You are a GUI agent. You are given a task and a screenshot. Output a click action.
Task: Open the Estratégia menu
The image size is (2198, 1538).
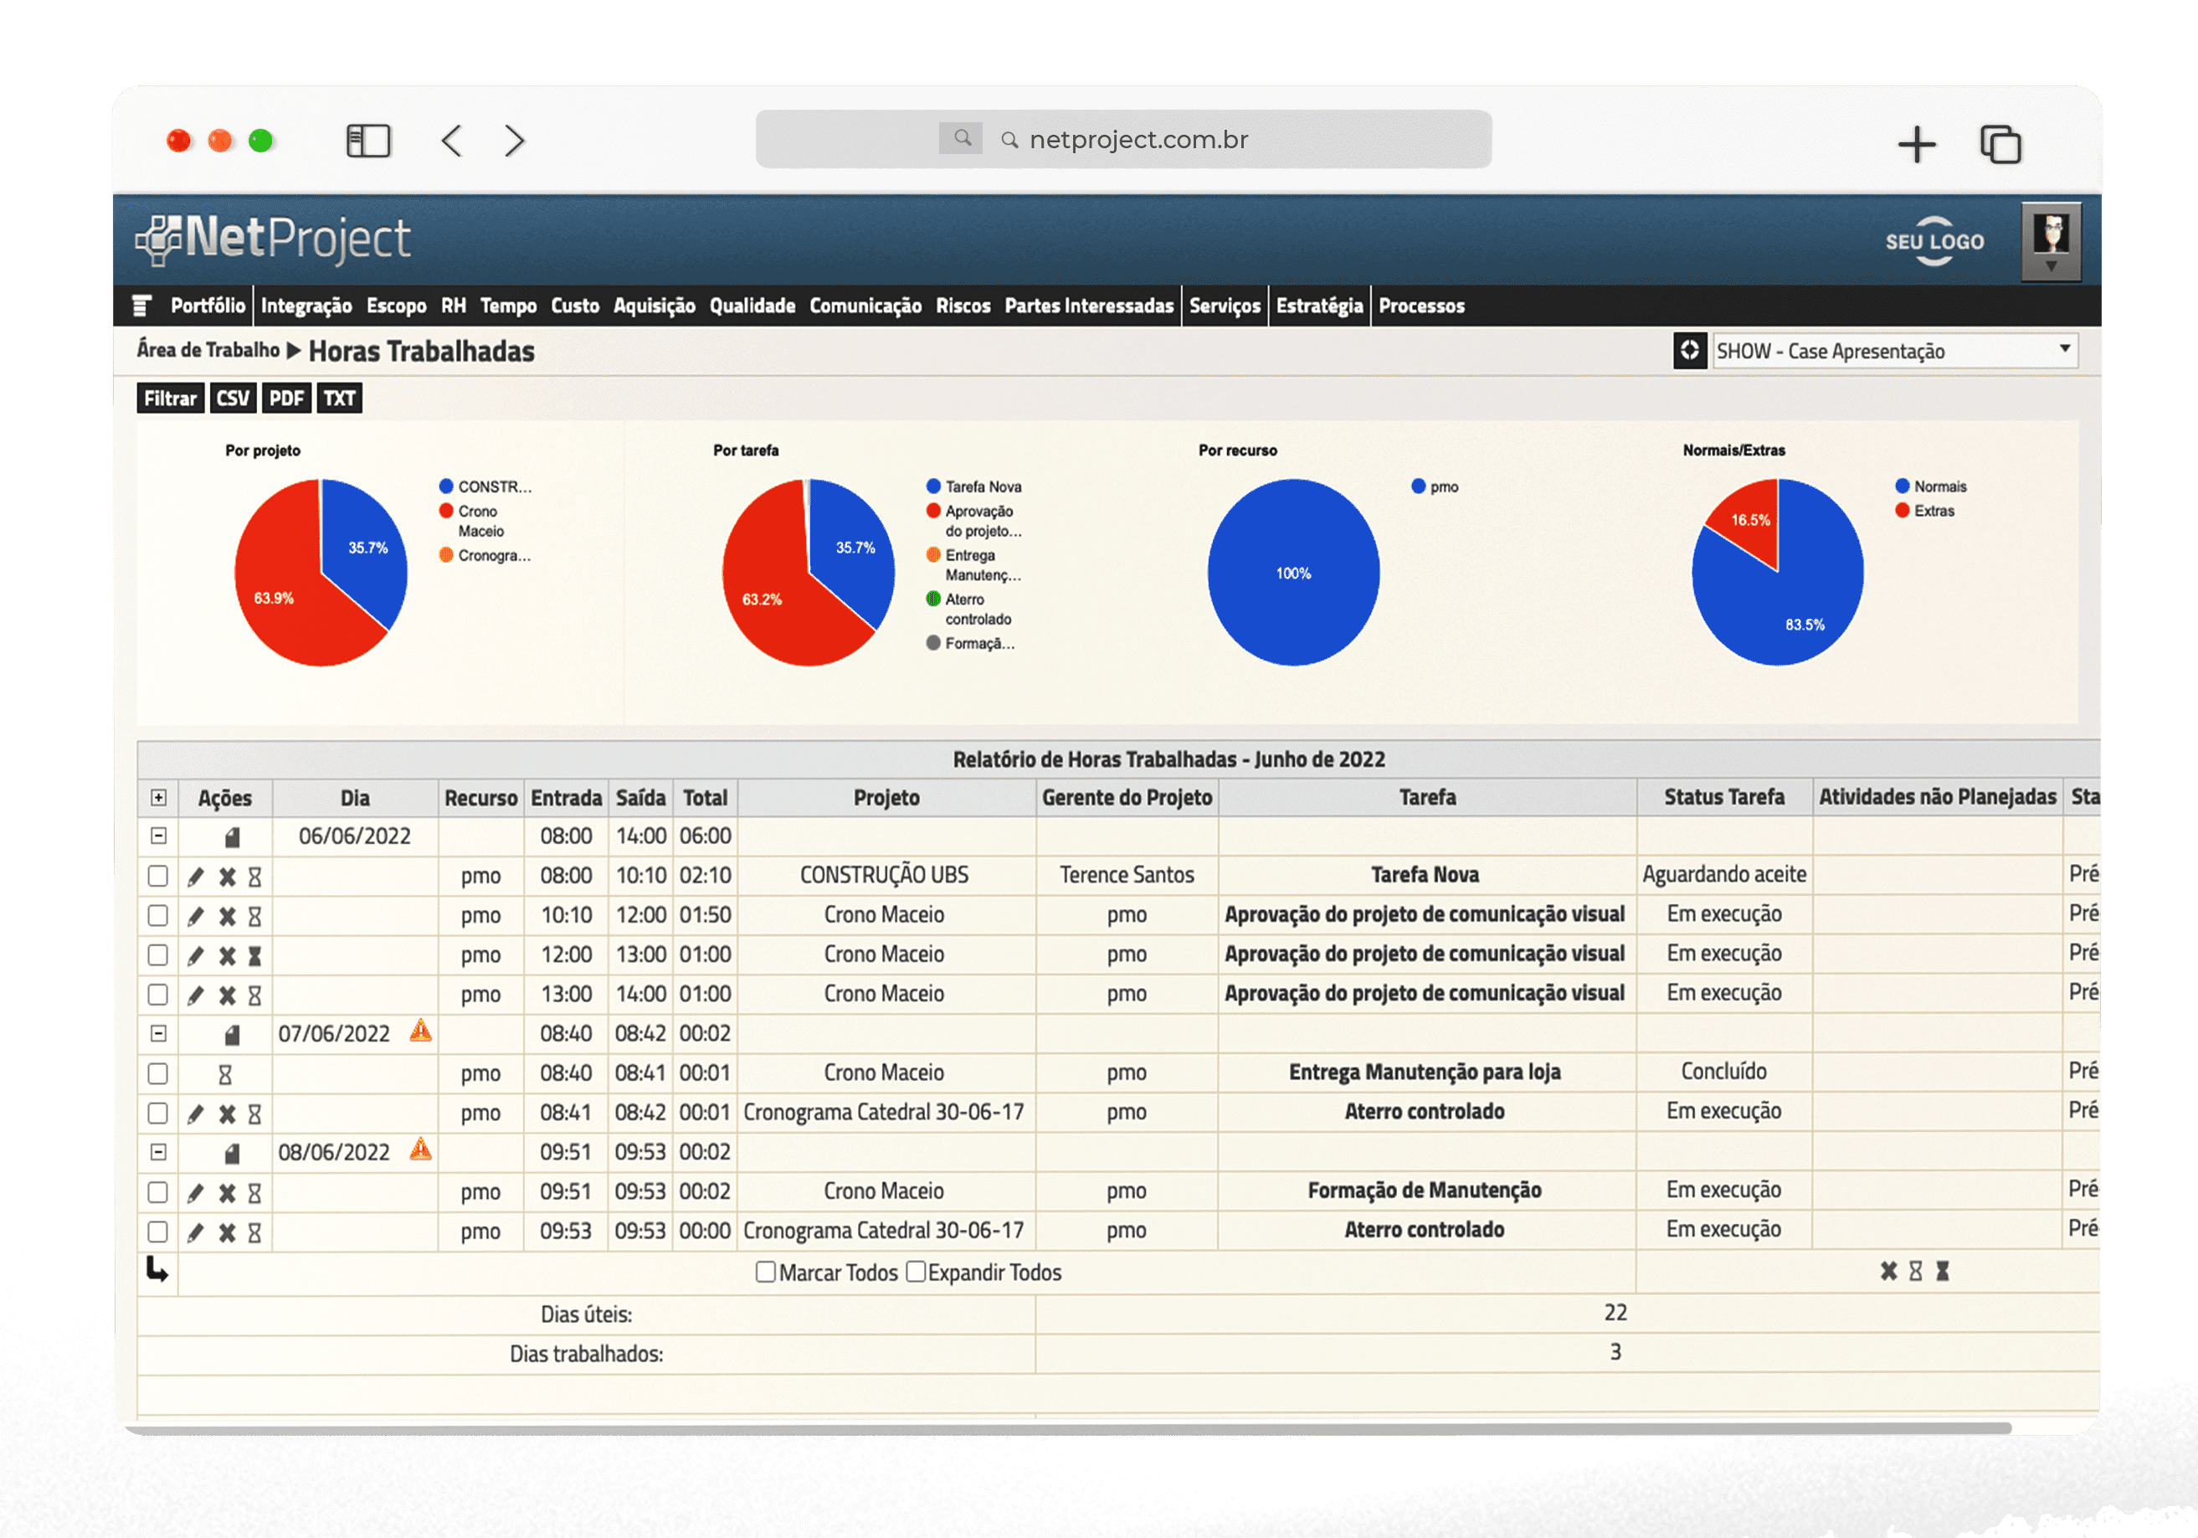tap(1319, 306)
